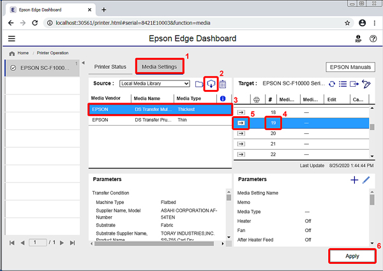This screenshot has height=271, width=383.
Task: Select target slot number 21
Action: coord(273,144)
